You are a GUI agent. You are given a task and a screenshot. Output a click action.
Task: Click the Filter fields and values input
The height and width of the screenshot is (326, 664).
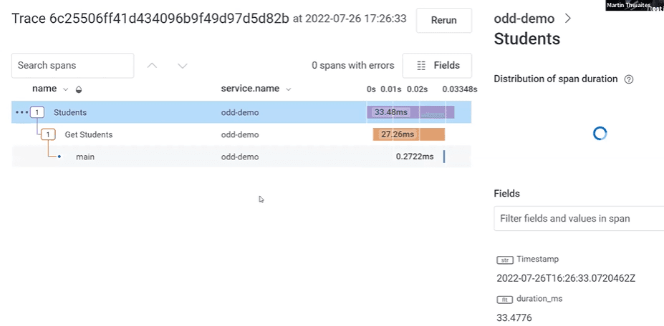[x=579, y=218]
